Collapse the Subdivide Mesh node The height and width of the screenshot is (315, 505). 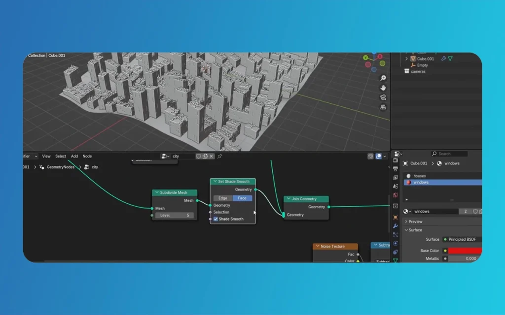(157, 192)
